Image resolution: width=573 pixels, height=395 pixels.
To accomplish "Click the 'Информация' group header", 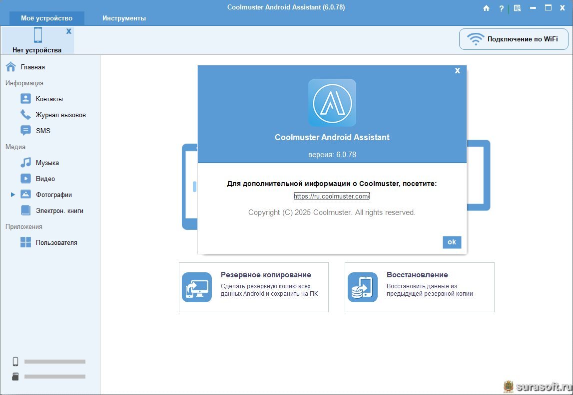I will click(x=24, y=83).
